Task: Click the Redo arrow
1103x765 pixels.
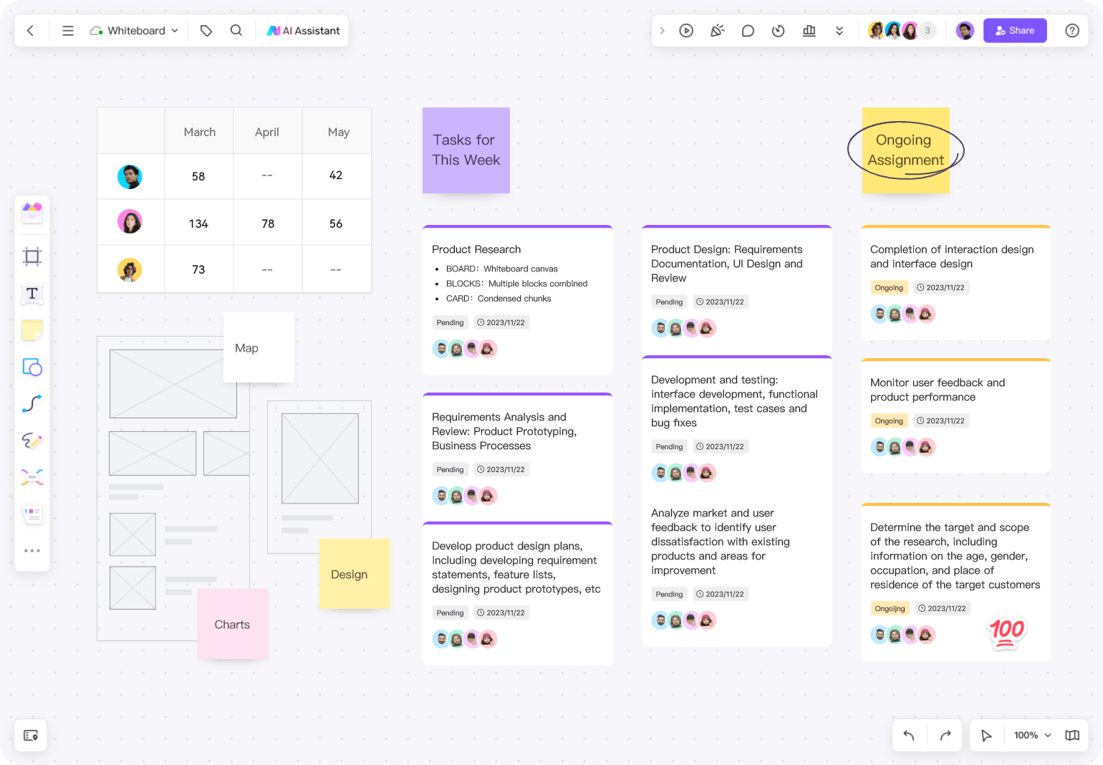Action: [945, 736]
